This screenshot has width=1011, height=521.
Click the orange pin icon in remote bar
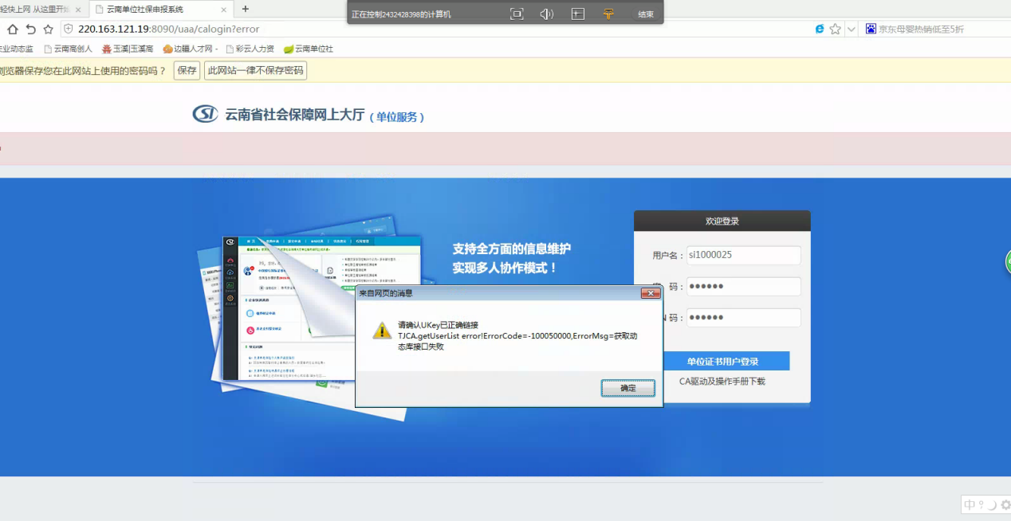point(608,14)
